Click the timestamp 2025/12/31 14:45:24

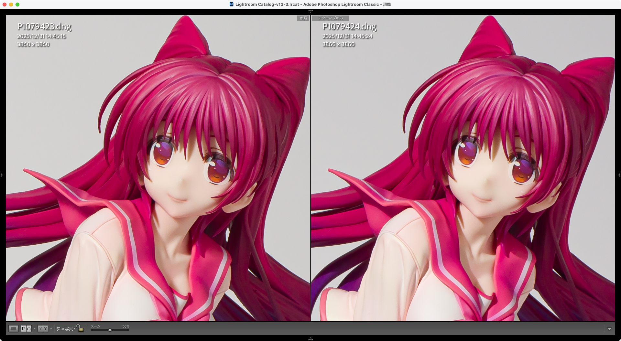click(347, 37)
